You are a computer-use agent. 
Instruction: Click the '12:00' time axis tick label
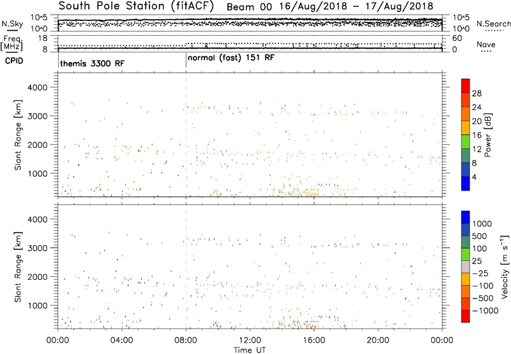pos(250,341)
